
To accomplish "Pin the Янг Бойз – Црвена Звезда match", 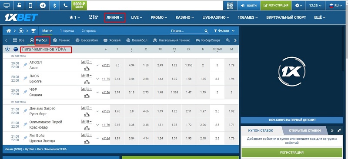I will (x=25, y=138).
